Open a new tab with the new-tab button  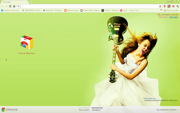[x=31, y=2]
